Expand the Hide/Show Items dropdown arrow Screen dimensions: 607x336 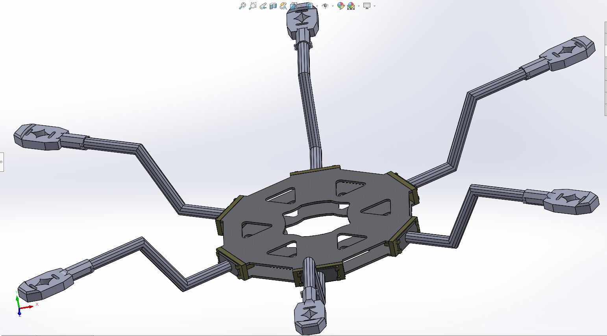[333, 6]
